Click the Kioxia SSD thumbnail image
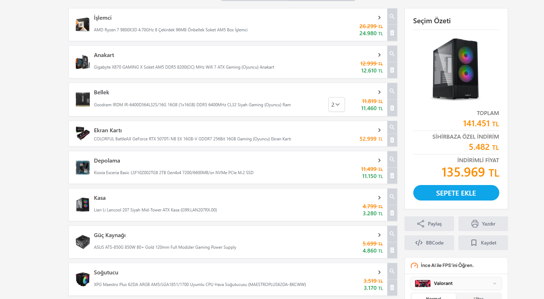The image size is (544, 299). (83, 167)
